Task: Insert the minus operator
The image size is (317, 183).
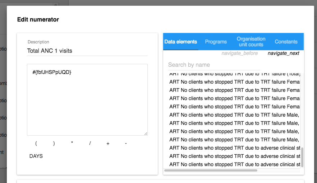Action: 126,144
